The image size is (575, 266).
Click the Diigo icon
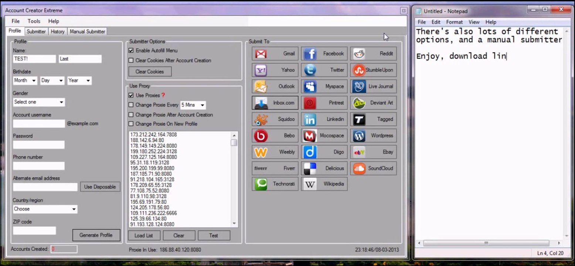[x=310, y=152]
